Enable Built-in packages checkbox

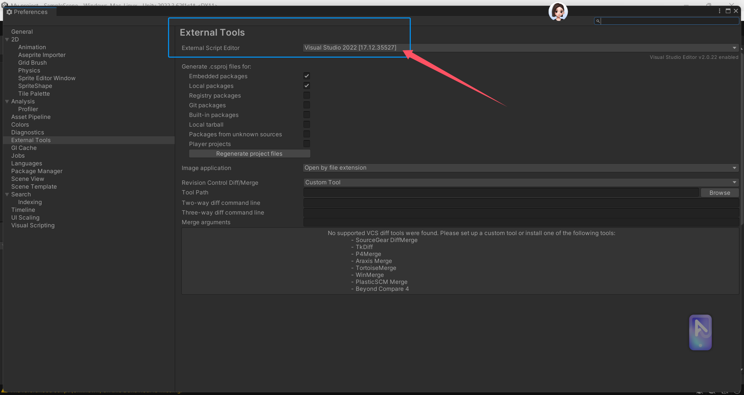click(307, 115)
